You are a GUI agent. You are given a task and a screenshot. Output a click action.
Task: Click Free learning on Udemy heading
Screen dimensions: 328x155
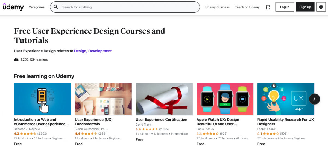[x=44, y=76]
